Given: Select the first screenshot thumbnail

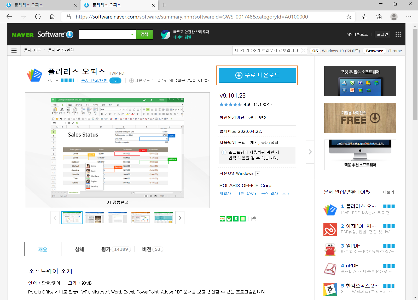Looking at the screenshot, I should 72,218.
